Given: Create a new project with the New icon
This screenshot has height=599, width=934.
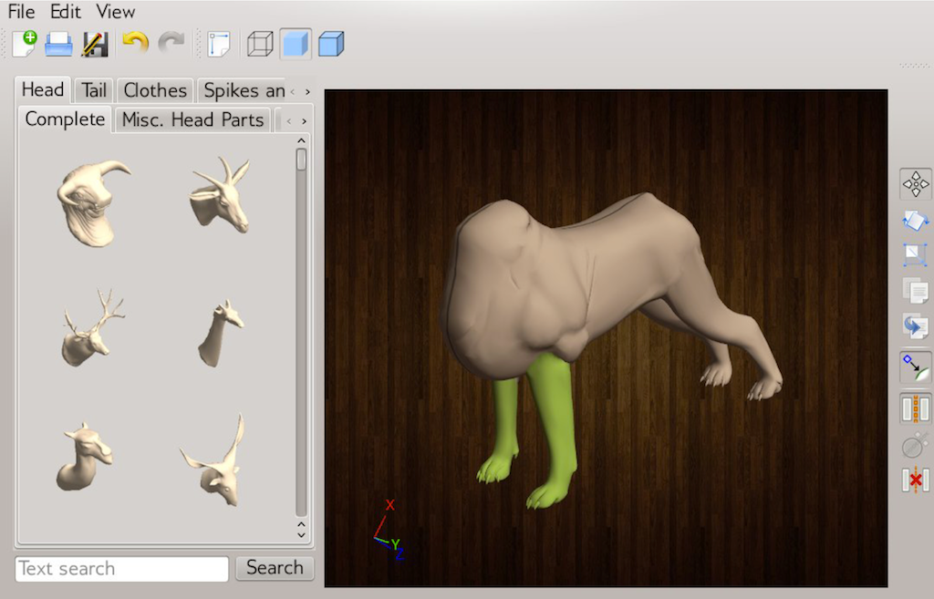Looking at the screenshot, I should point(25,43).
